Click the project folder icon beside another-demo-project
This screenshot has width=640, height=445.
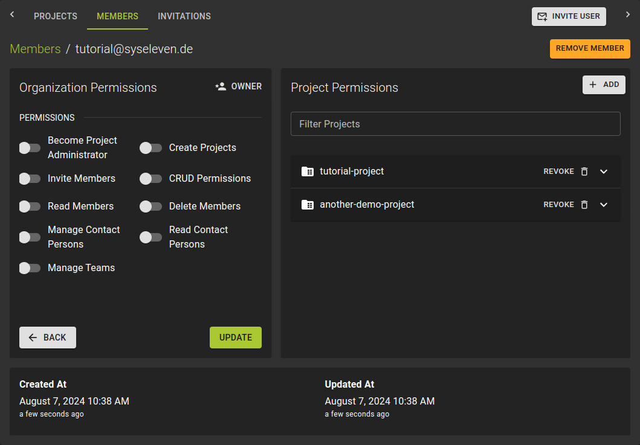tap(308, 204)
